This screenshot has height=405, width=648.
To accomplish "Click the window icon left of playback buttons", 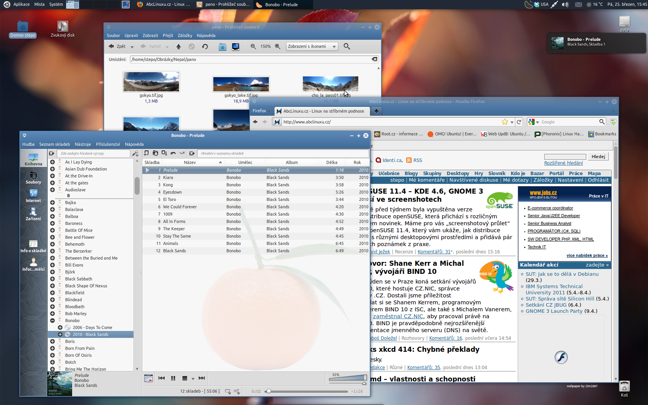I will point(148,378).
